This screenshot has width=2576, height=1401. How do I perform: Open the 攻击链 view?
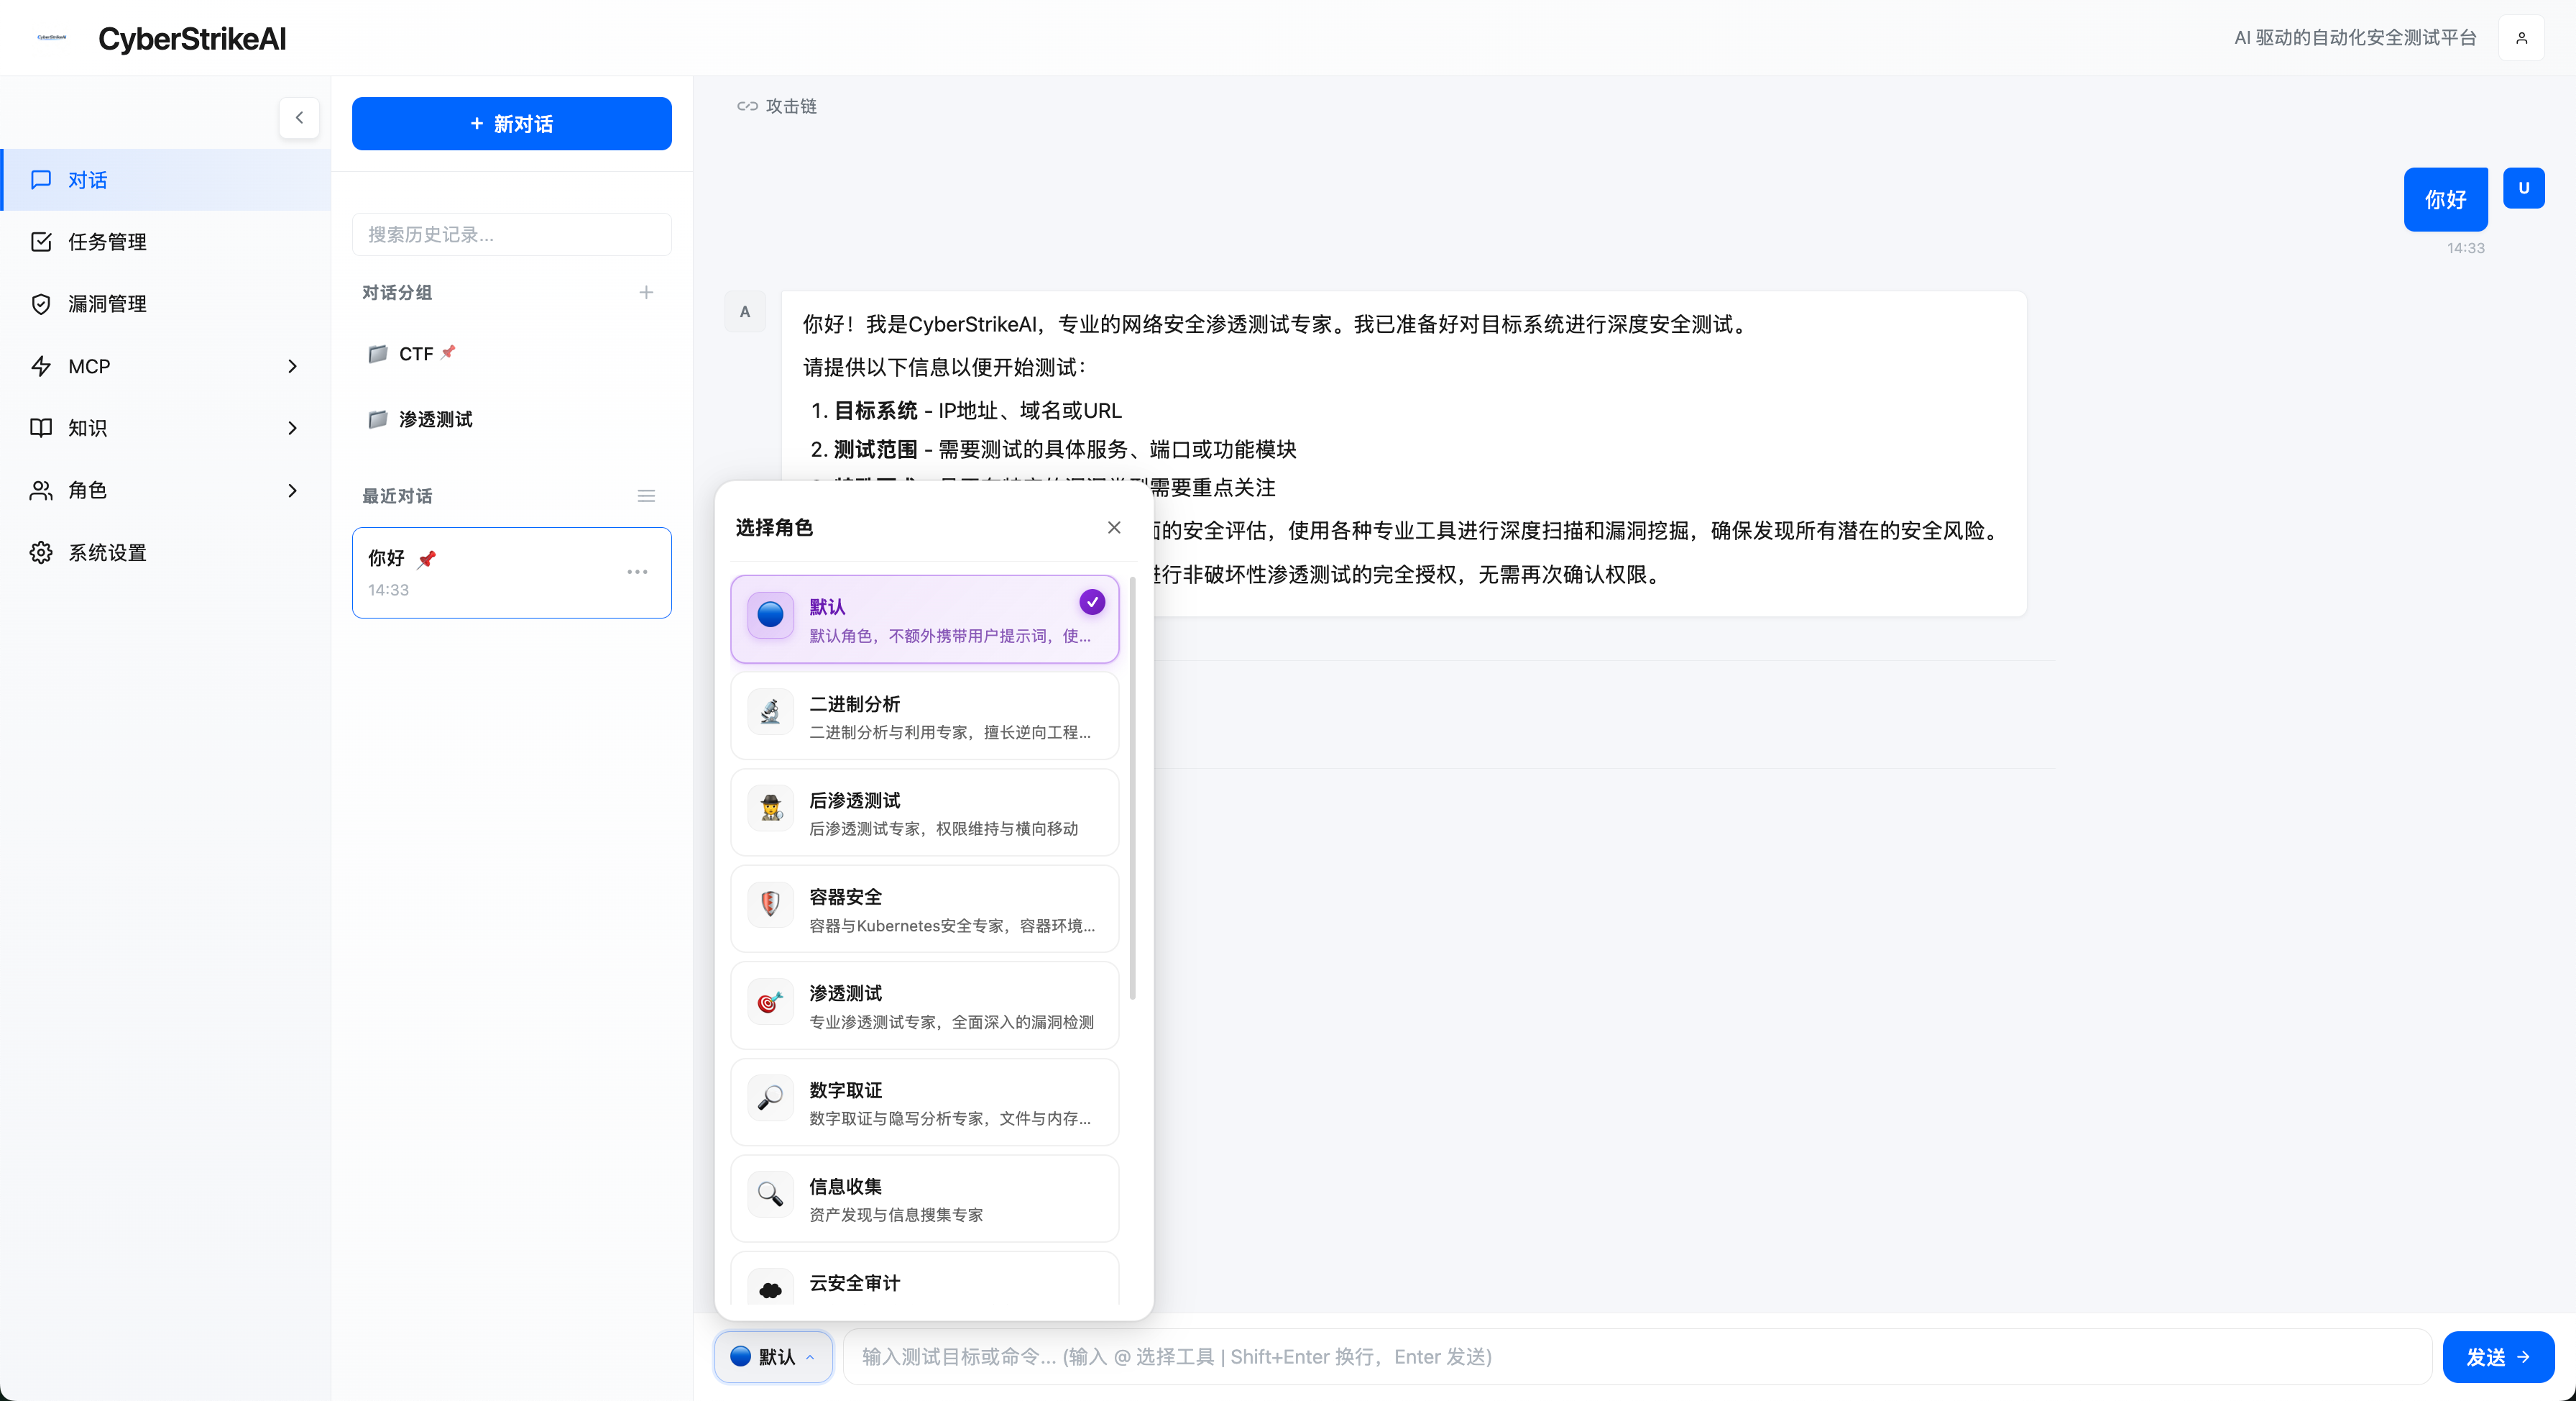777,106
